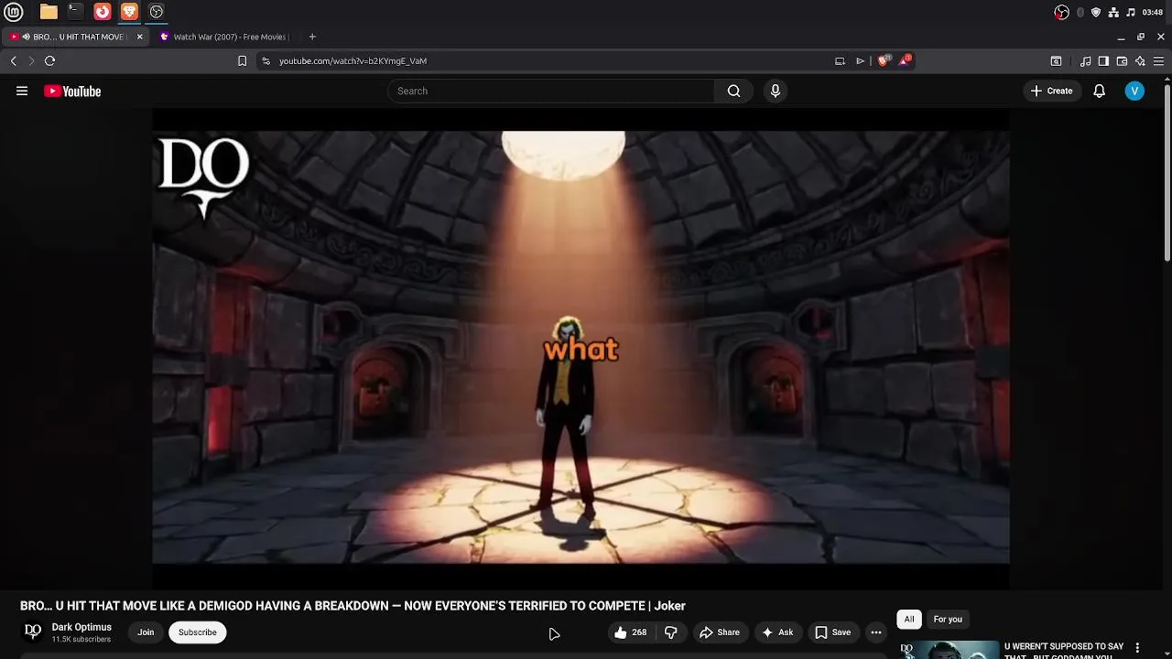Open the YouTube guide hamburger menu
Viewport: 1172px width, 659px height.
click(22, 91)
